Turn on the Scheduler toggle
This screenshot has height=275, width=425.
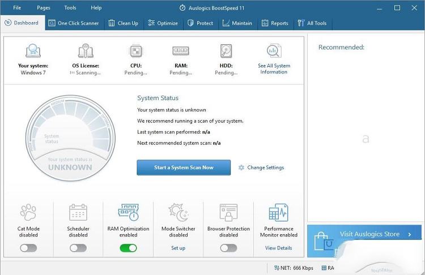pyautogui.click(x=78, y=248)
